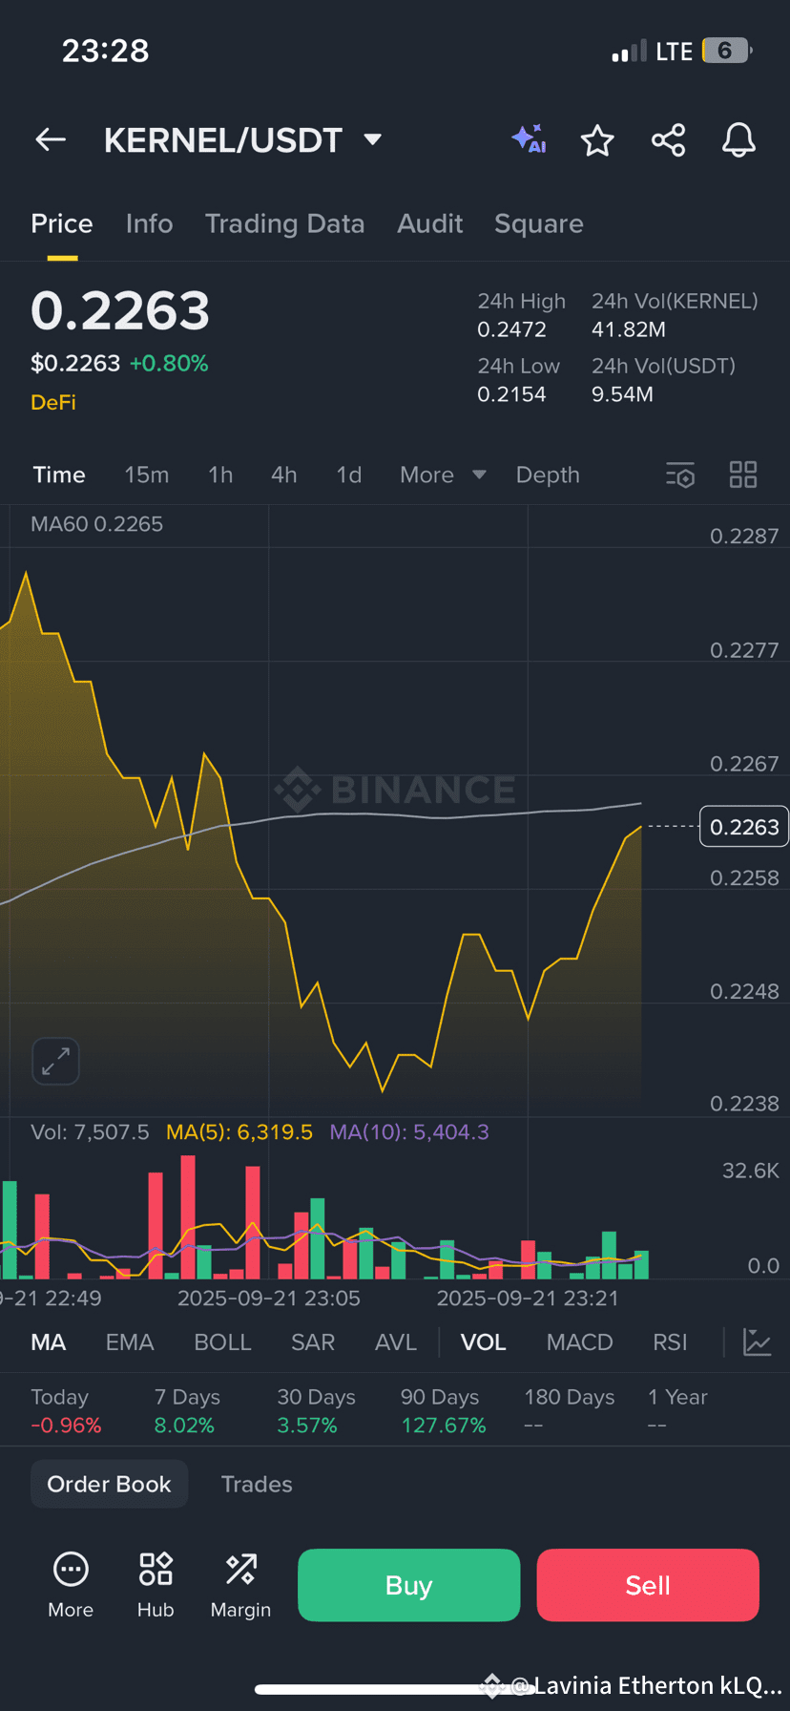Select the 15m chart interval
Screen dimensions: 790x1711
pyautogui.click(x=146, y=475)
